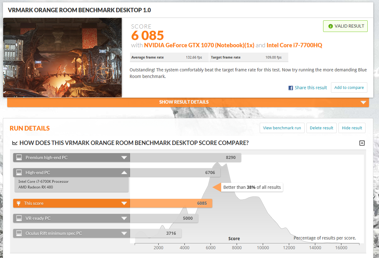Click the Score axis label under the chart

[234, 239]
